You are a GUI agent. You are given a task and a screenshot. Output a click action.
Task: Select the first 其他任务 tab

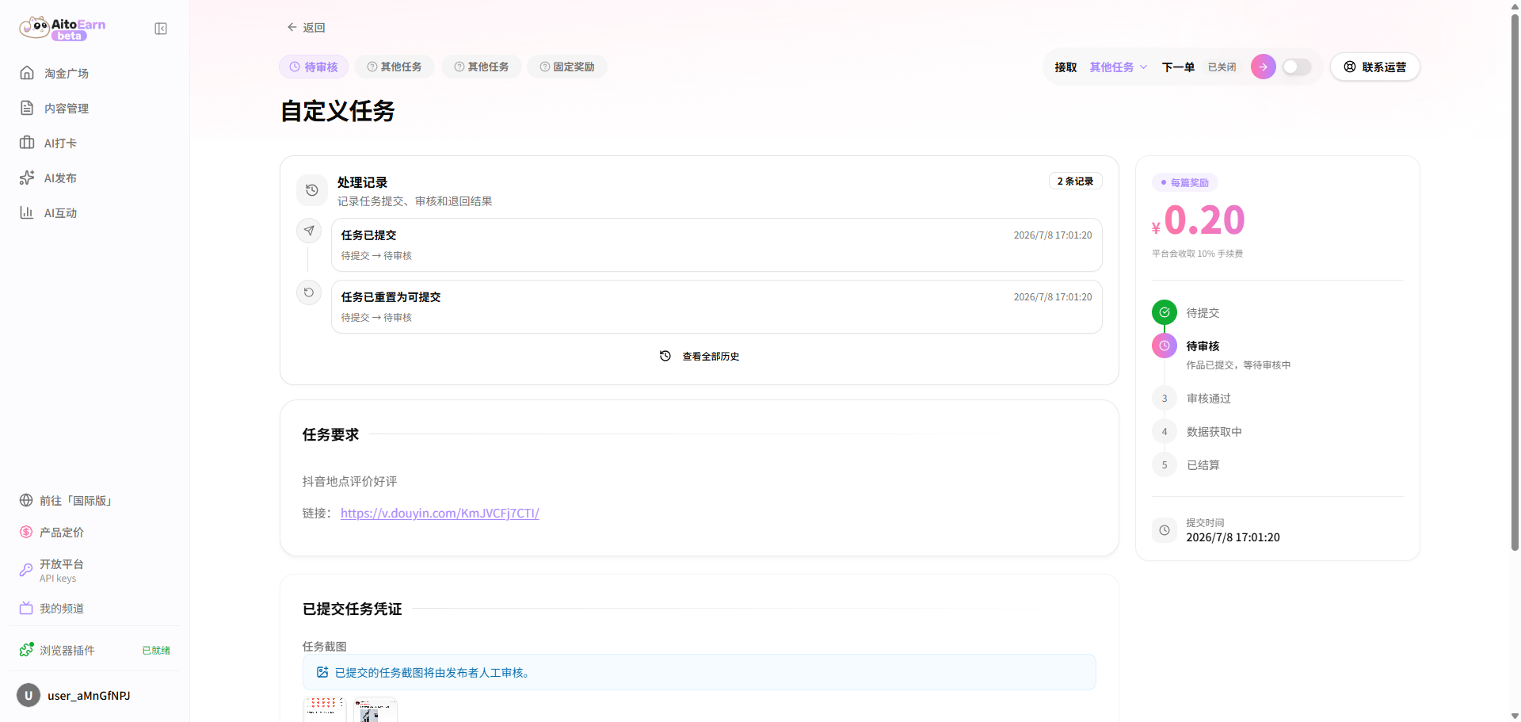click(395, 67)
